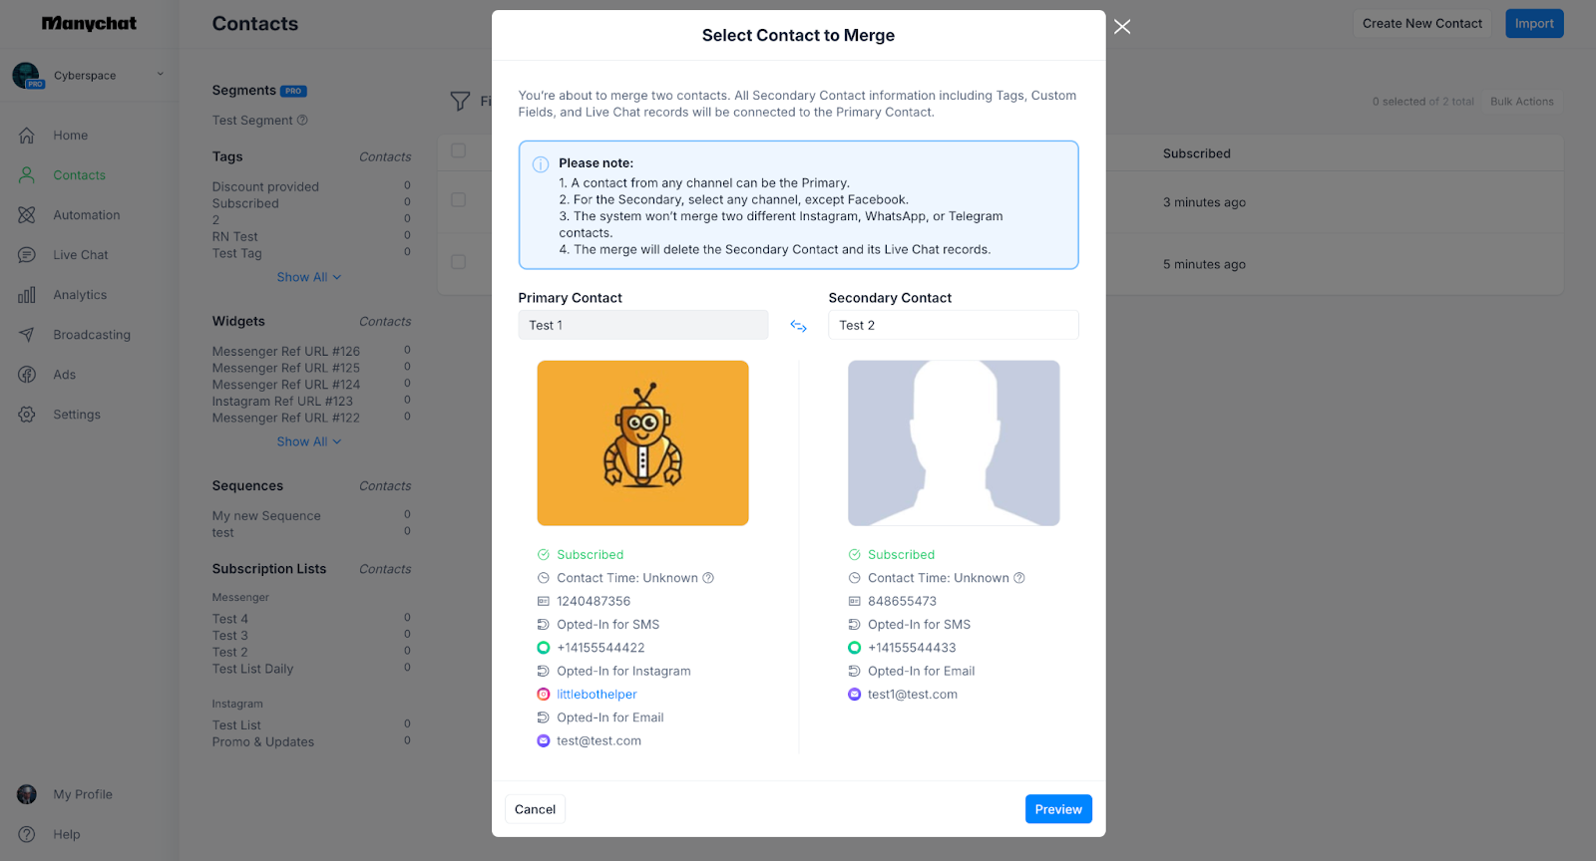Open Analytics section

click(80, 295)
